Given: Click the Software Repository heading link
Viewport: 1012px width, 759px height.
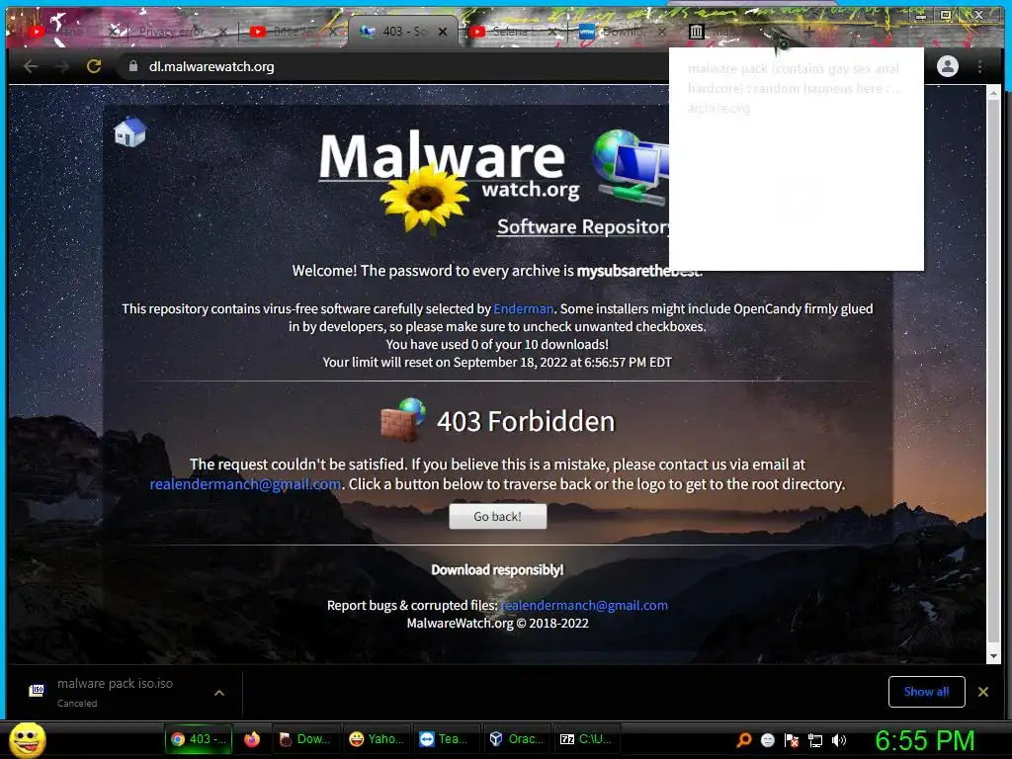Looking at the screenshot, I should tap(583, 226).
